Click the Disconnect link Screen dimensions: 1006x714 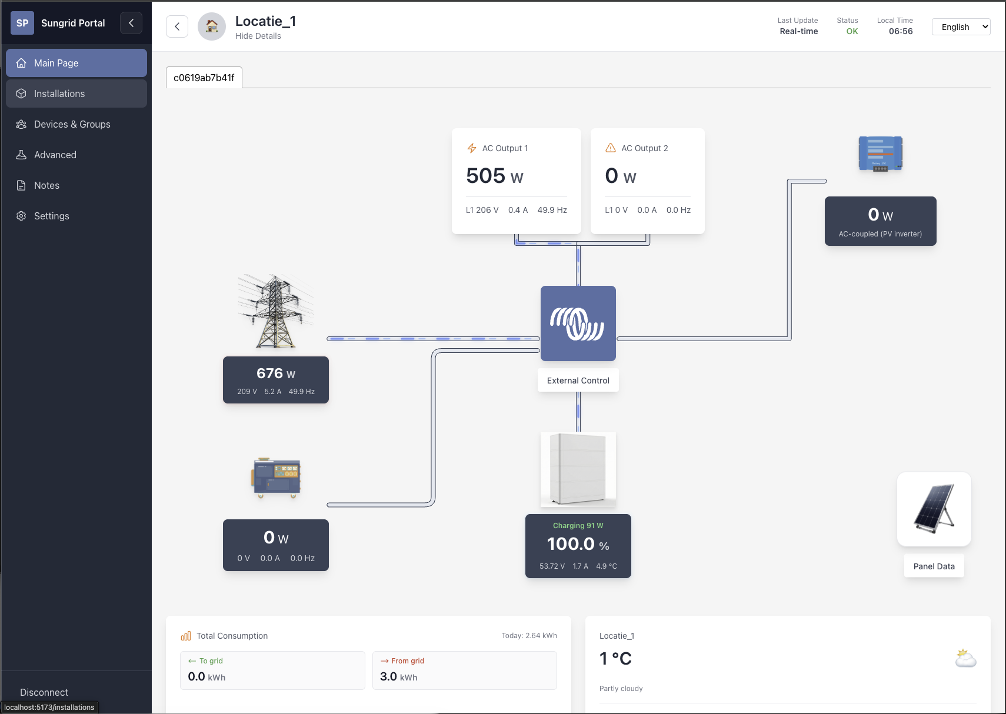pyautogui.click(x=44, y=692)
